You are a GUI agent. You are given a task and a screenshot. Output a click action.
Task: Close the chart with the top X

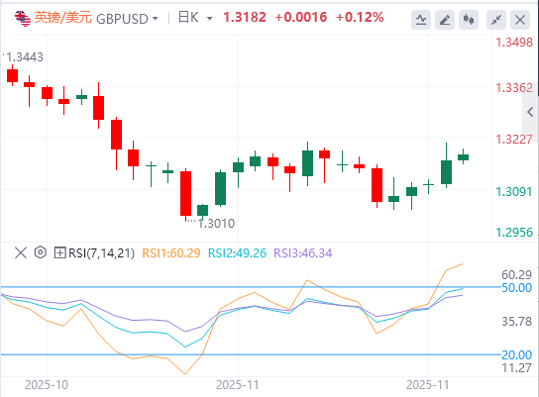click(520, 20)
